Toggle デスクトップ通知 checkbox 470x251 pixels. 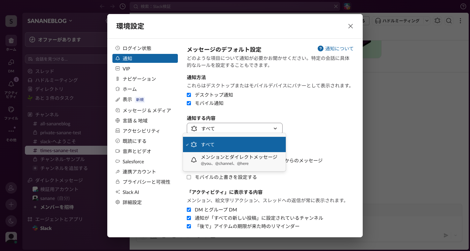coord(189,95)
